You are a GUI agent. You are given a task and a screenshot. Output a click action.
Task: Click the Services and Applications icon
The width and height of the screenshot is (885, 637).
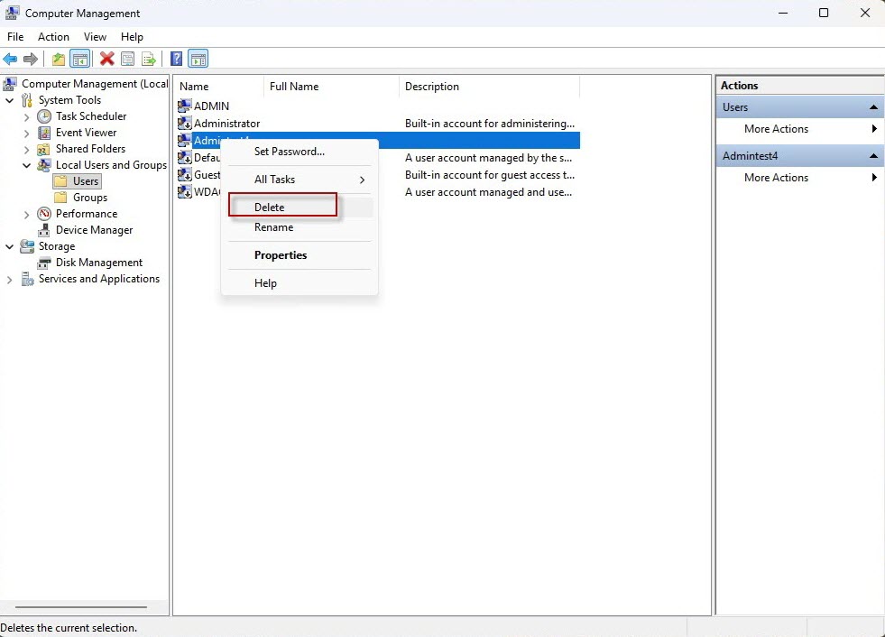pos(27,279)
